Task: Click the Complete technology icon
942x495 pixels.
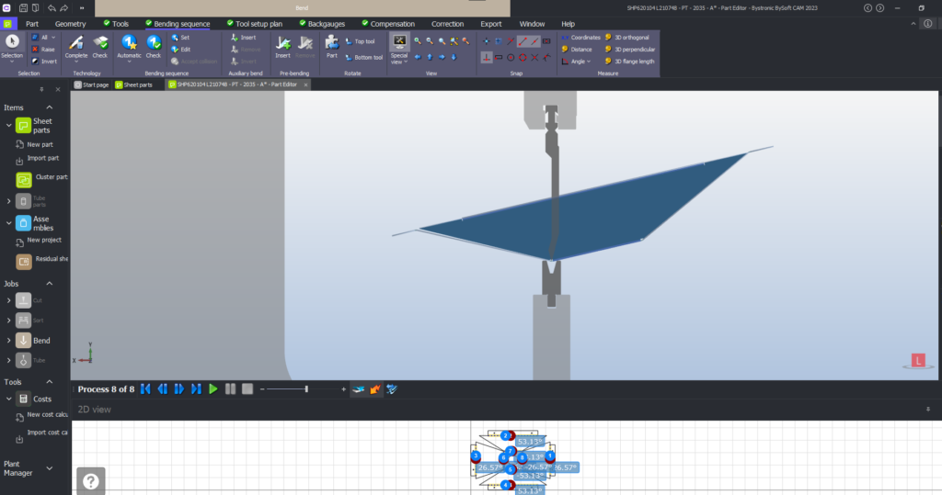Action: pyautogui.click(x=75, y=43)
